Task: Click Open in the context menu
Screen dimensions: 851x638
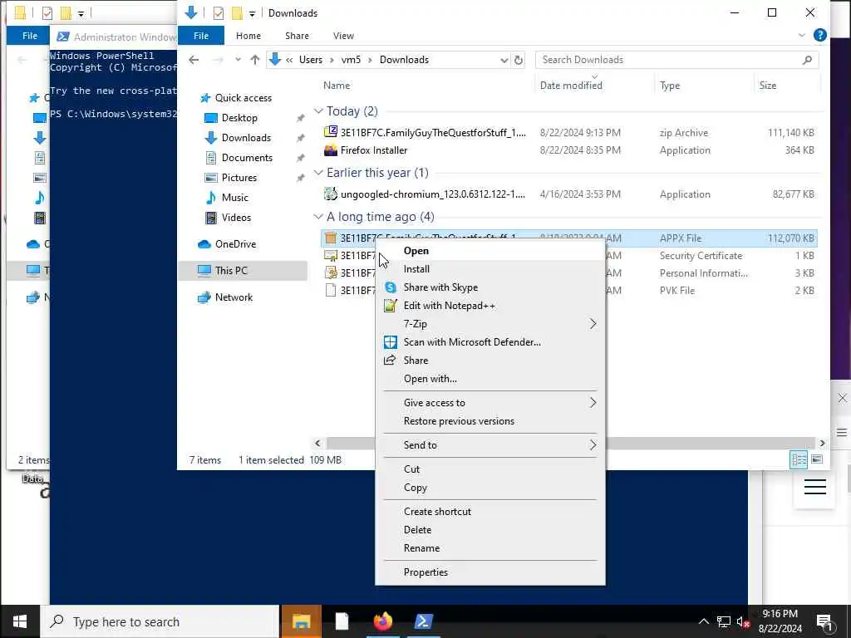Action: point(416,251)
